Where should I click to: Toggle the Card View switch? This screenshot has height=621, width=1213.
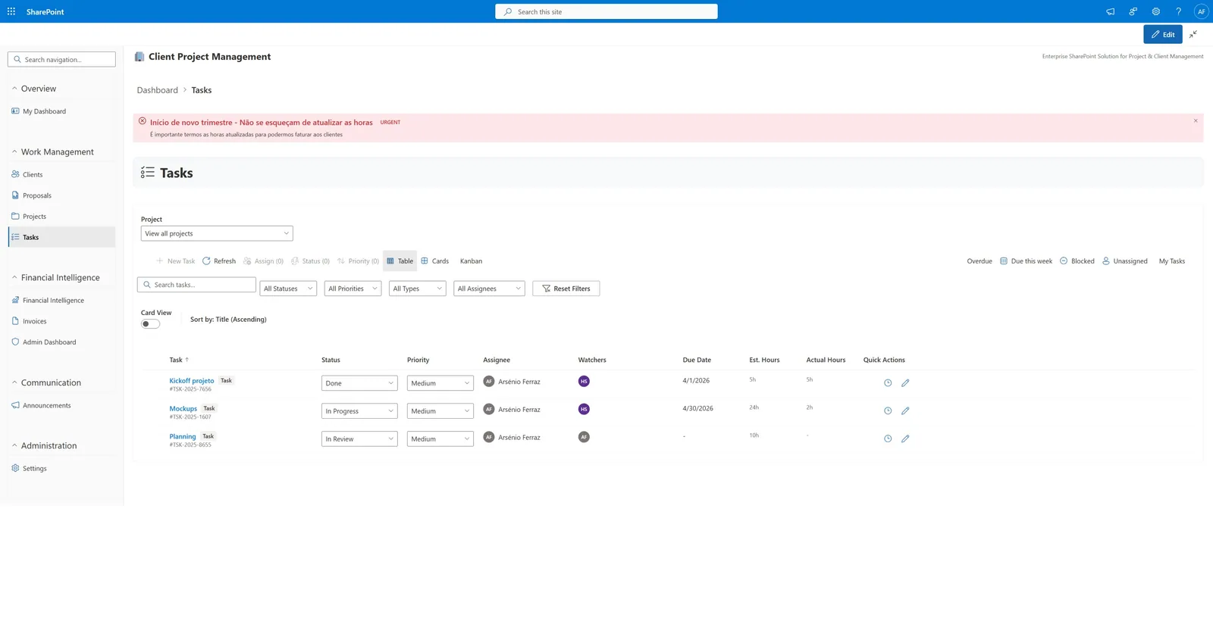(x=150, y=324)
